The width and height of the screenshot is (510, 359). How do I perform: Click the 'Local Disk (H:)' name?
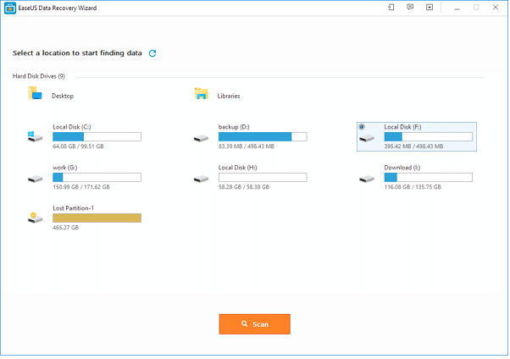238,168
